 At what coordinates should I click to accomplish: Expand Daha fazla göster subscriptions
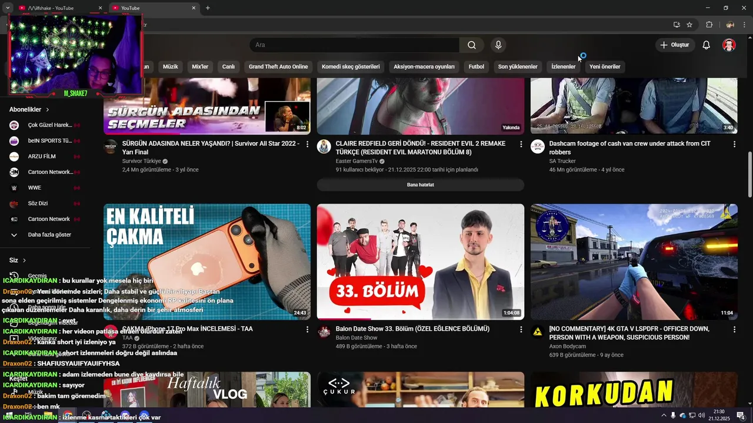tap(45, 235)
